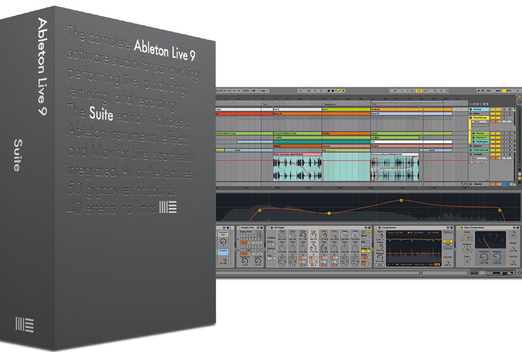
Task: Toggle the Arrangement Loop switch
Action: (419, 91)
